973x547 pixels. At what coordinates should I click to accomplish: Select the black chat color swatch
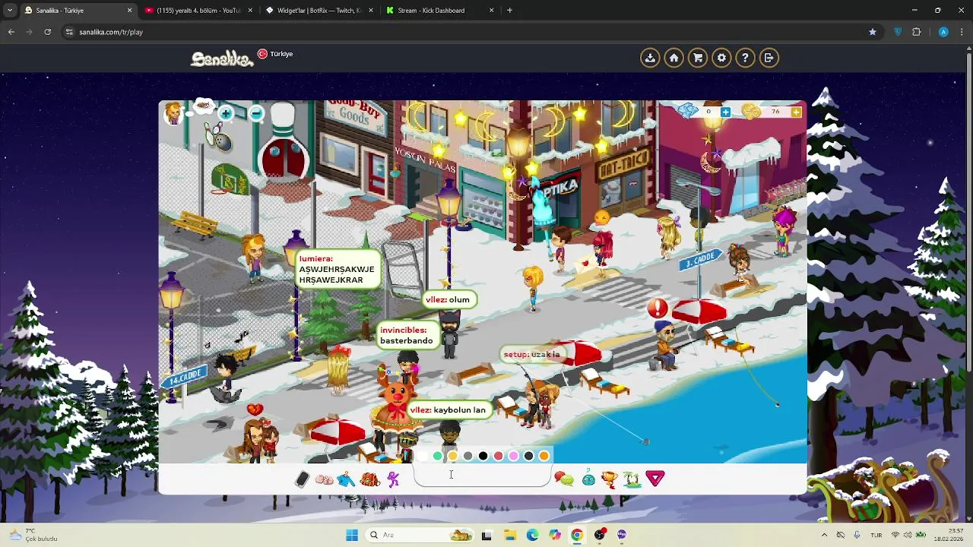(483, 456)
